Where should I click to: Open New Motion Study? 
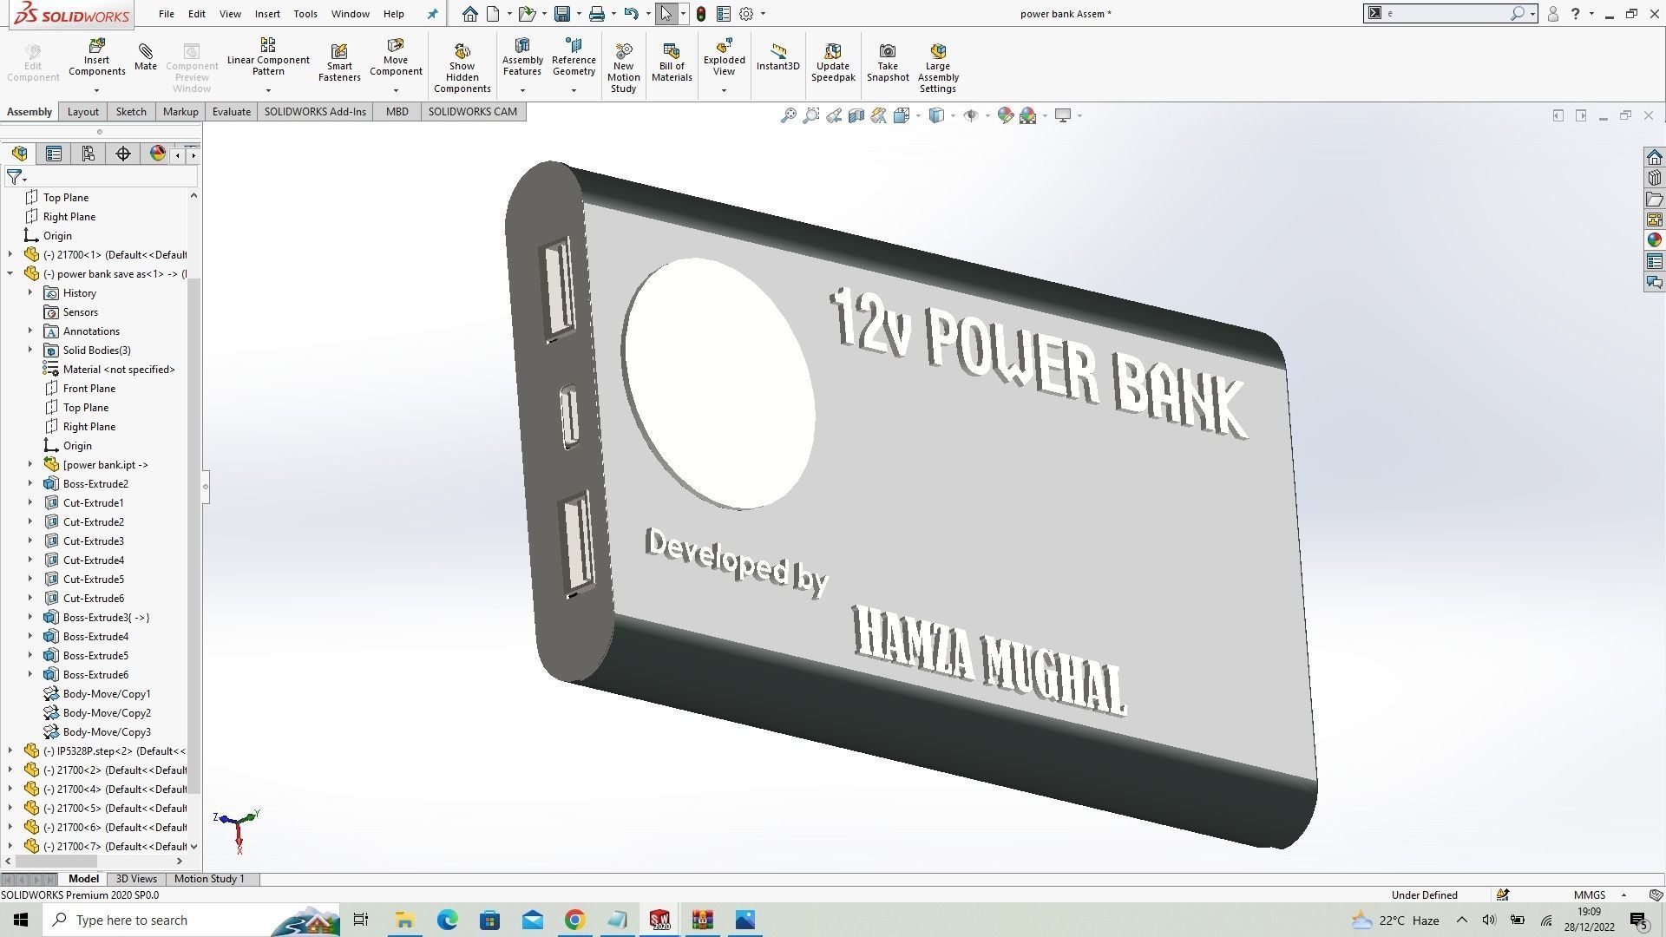click(x=623, y=61)
